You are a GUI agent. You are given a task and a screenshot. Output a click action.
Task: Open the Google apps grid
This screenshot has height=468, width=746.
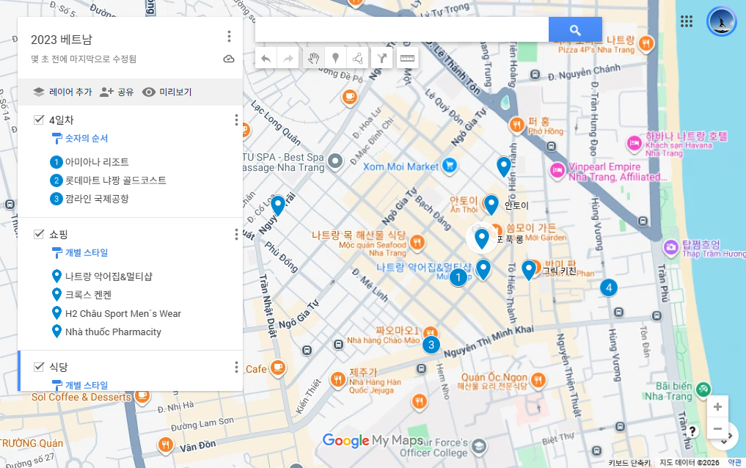[x=687, y=21]
